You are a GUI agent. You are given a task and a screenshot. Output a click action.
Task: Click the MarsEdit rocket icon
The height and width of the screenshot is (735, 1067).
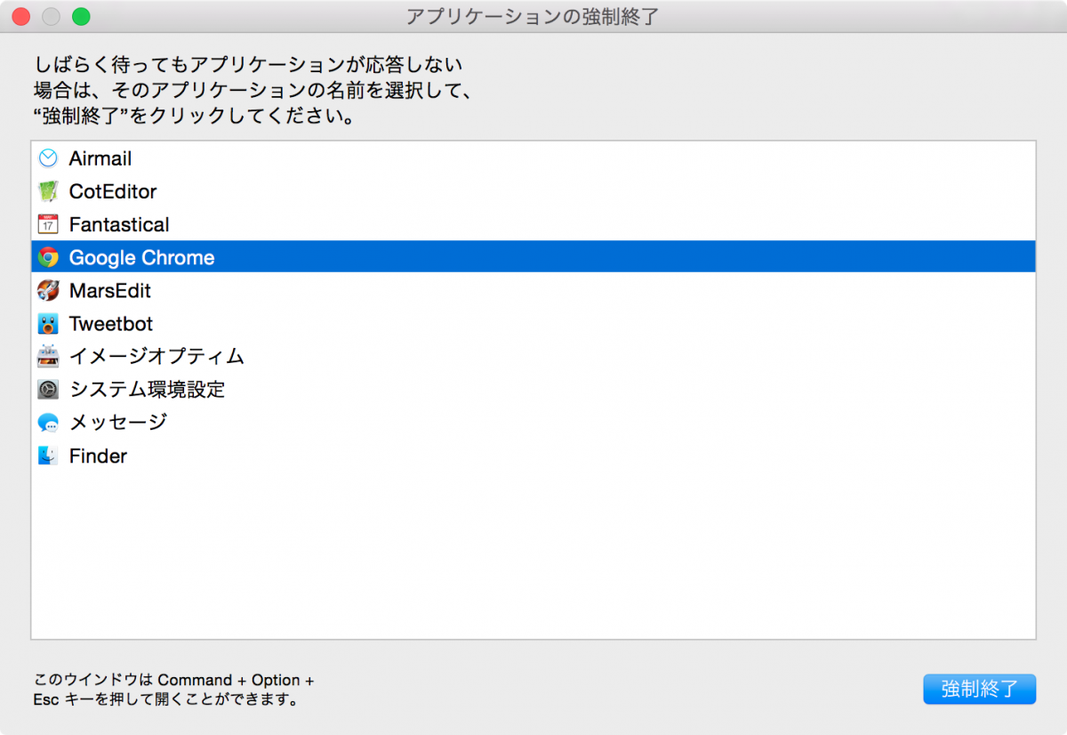(48, 291)
